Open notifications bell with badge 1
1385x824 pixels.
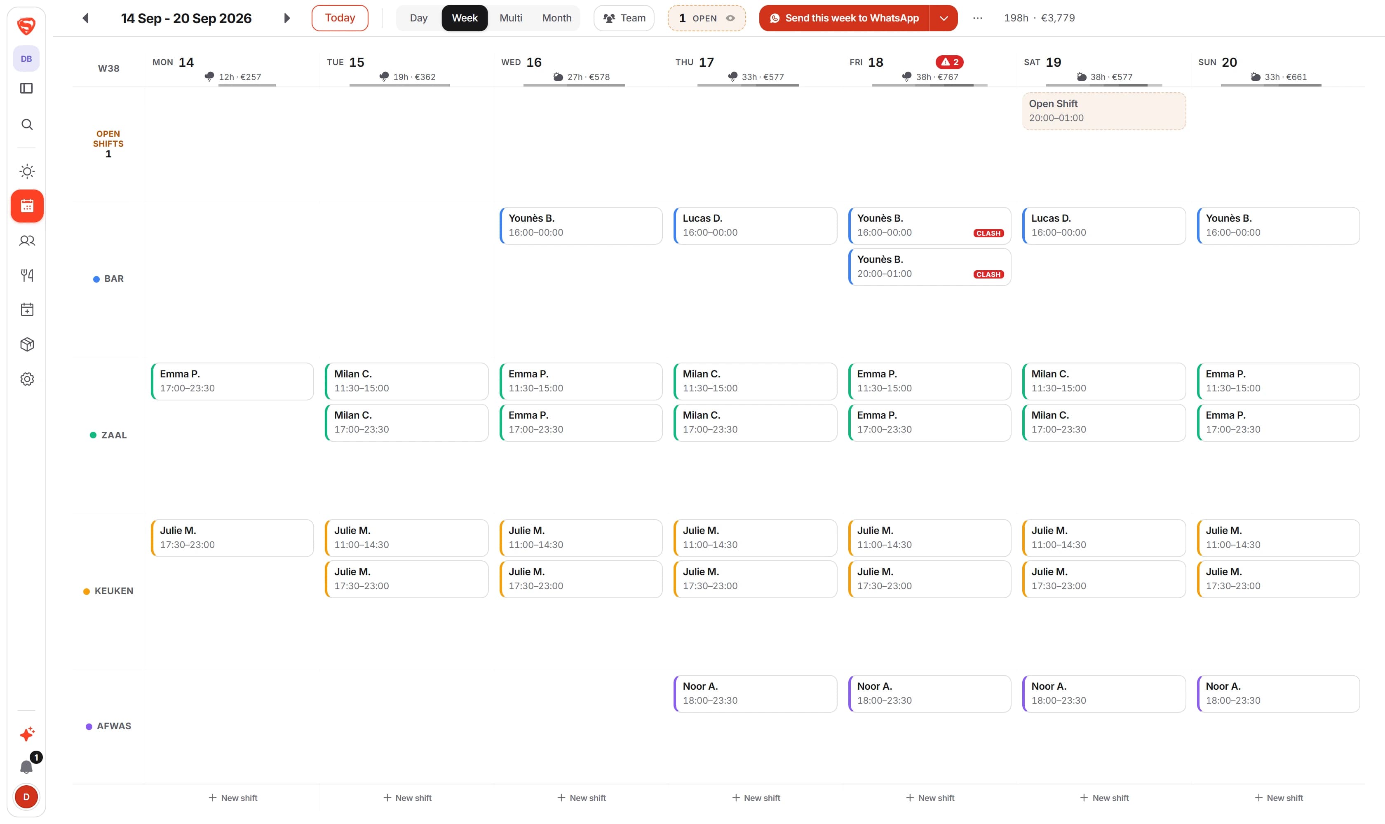26,767
